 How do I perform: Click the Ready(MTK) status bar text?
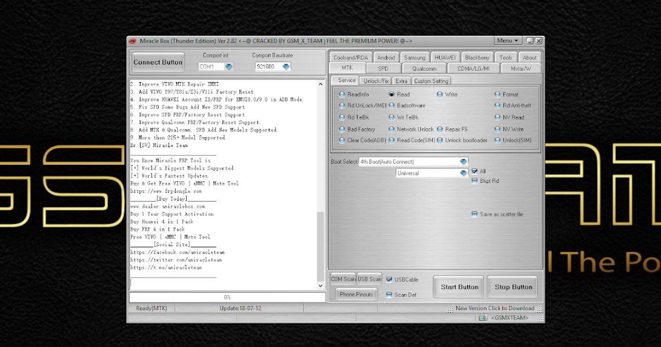[x=151, y=308]
